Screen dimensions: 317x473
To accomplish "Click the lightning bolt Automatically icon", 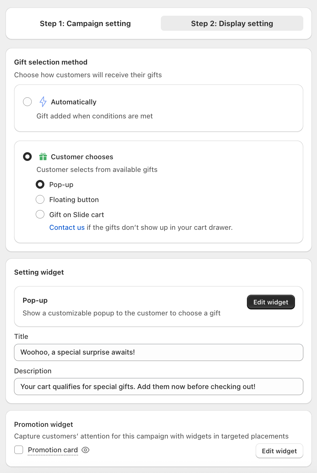I will click(x=43, y=102).
